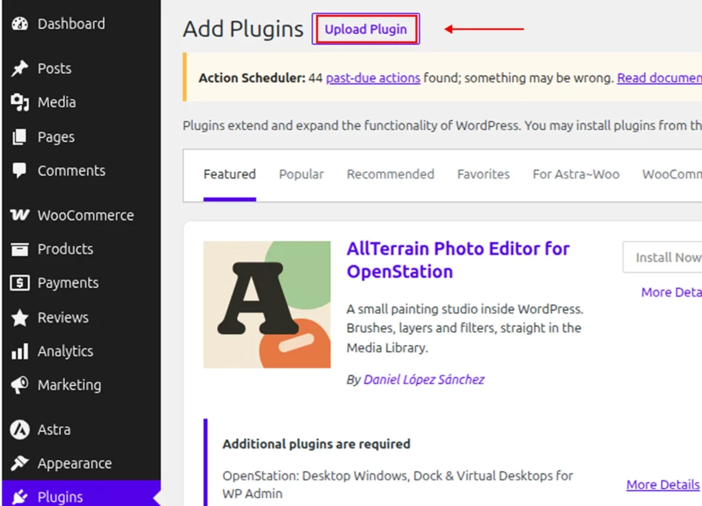The width and height of the screenshot is (702, 506).
Task: Click the AllTerrain Photo Editor plugin thumbnail
Action: [267, 305]
